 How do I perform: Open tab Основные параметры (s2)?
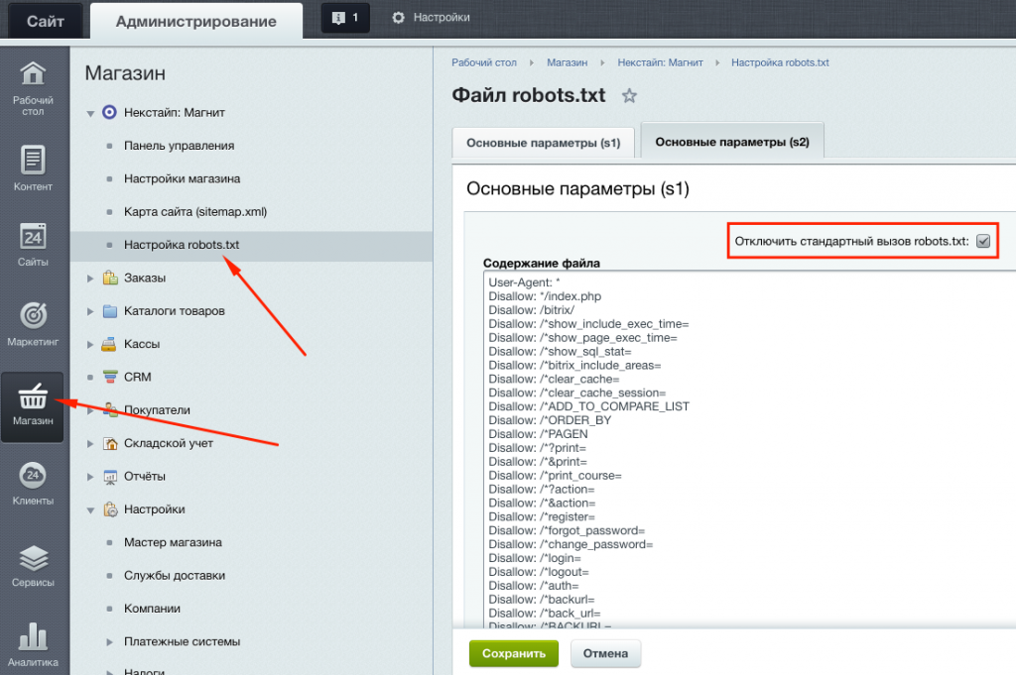pos(732,141)
